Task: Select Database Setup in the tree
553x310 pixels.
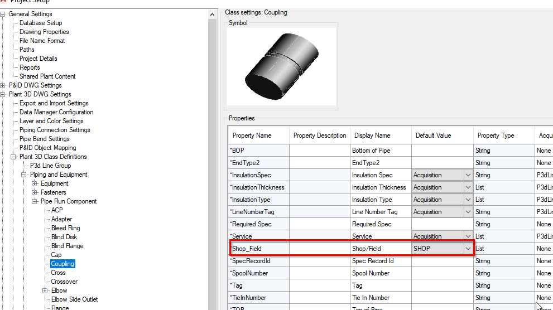Action: click(41, 23)
